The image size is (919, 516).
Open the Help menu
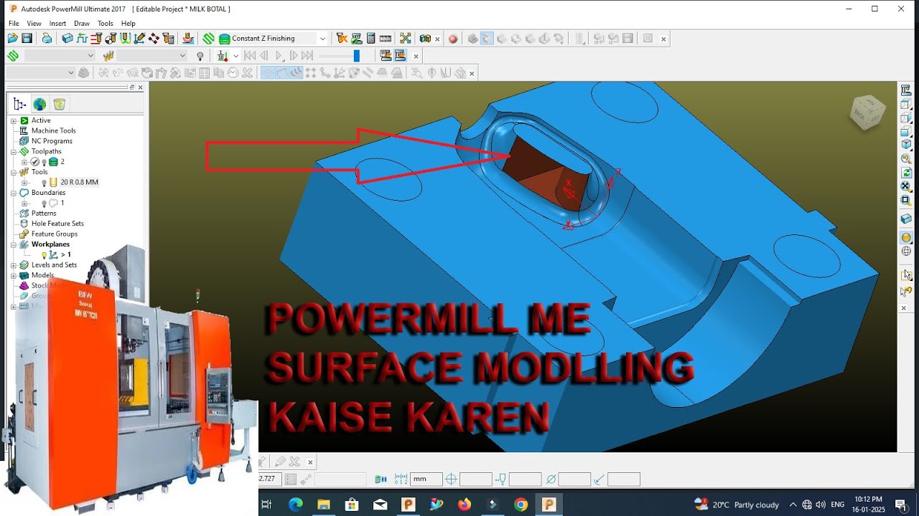pyautogui.click(x=128, y=24)
